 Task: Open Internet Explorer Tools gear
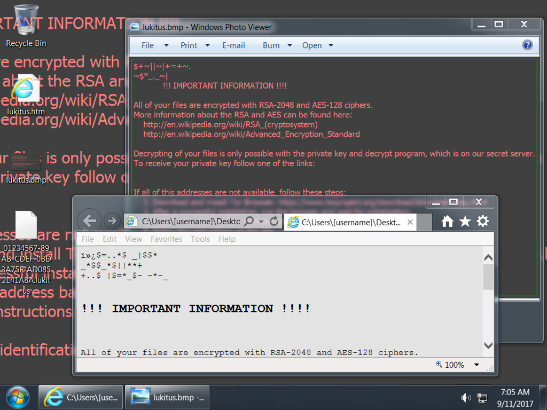click(x=483, y=221)
